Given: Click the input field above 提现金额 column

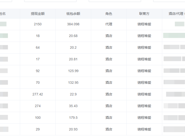Looking at the screenshot, I should [x=50, y=1].
